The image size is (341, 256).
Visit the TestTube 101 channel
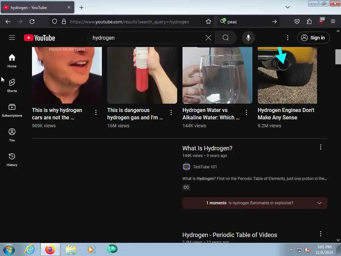(x=205, y=167)
